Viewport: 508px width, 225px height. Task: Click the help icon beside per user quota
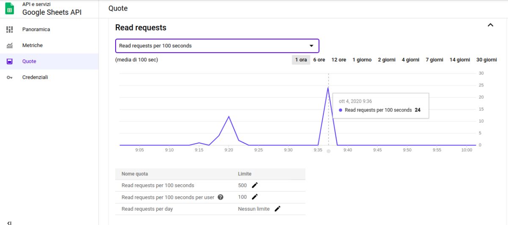[x=221, y=197]
